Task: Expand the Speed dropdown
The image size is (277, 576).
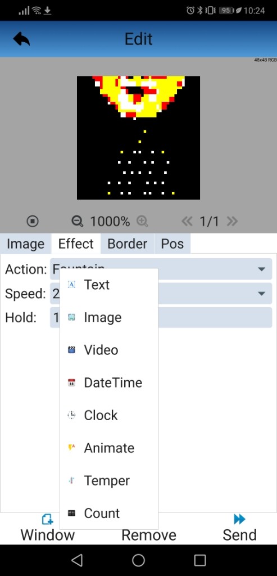Action: 261,294
